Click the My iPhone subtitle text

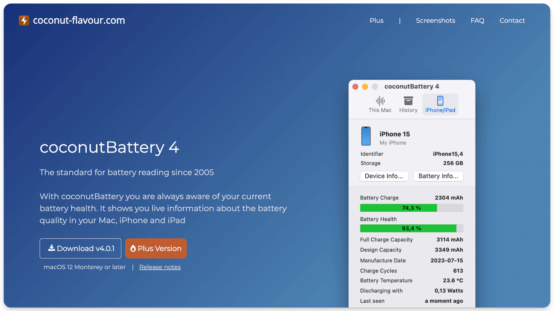click(393, 143)
